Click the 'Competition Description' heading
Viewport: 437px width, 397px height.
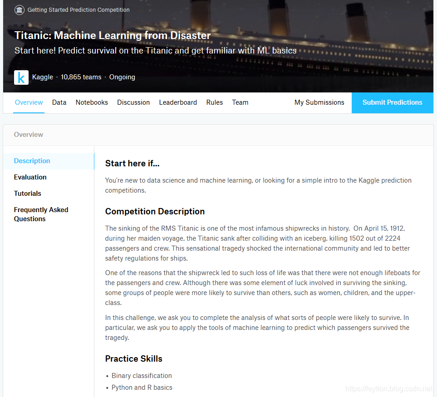(x=155, y=212)
